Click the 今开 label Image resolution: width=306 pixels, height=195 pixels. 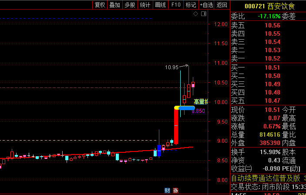(289, 110)
